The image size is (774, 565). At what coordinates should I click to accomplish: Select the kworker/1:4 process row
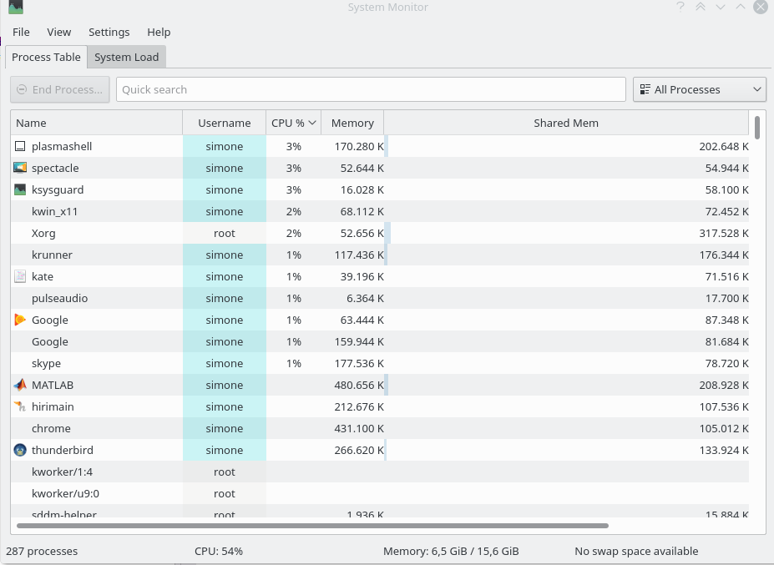point(380,472)
